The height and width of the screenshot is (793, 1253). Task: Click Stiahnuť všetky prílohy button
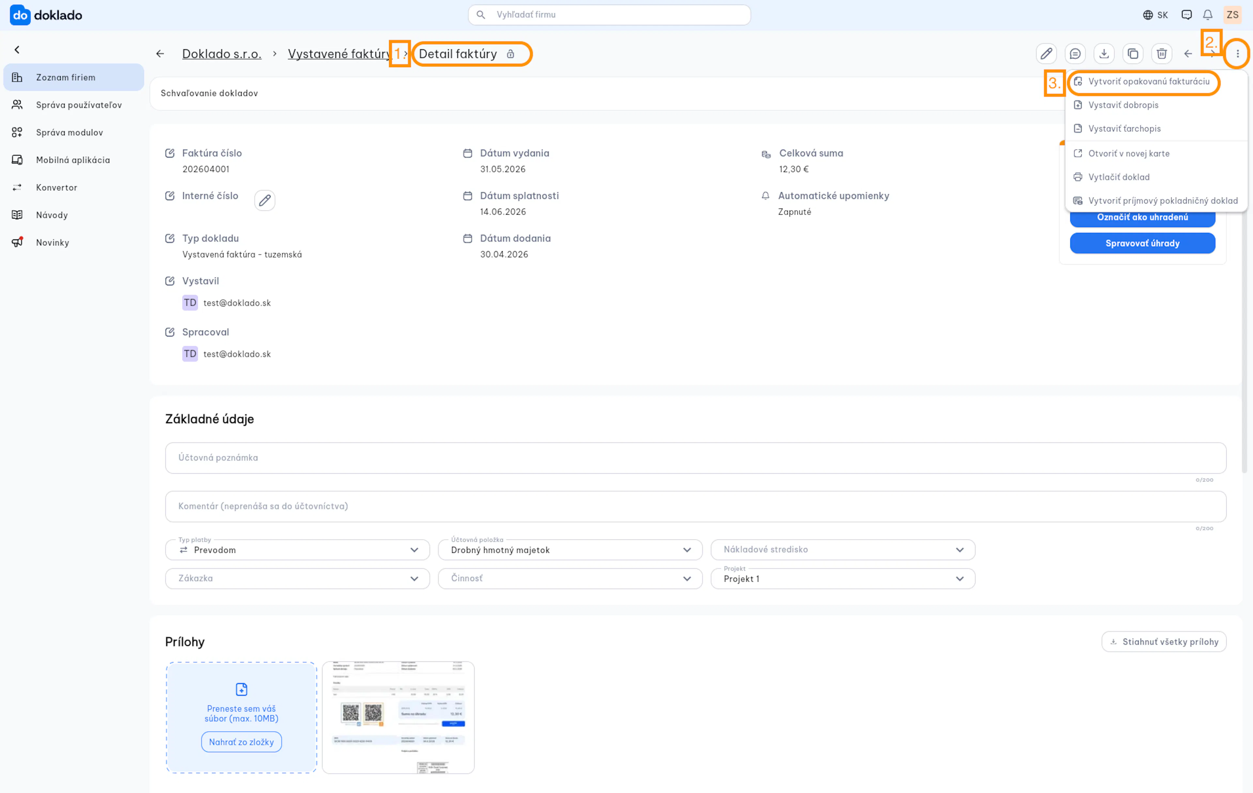click(1164, 642)
